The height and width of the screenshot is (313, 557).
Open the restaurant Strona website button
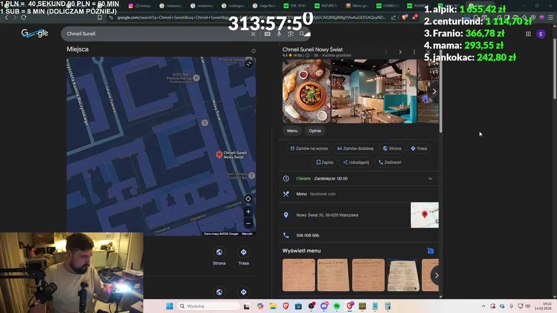[392, 148]
